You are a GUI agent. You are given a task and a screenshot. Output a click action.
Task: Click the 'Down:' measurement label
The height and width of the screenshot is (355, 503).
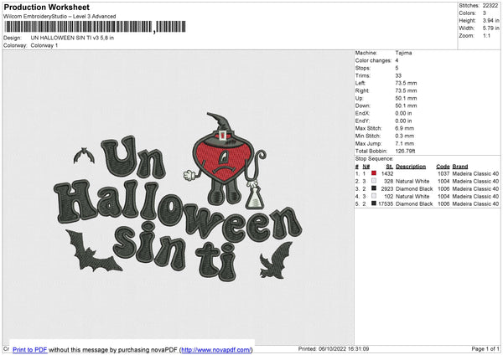(x=363, y=105)
